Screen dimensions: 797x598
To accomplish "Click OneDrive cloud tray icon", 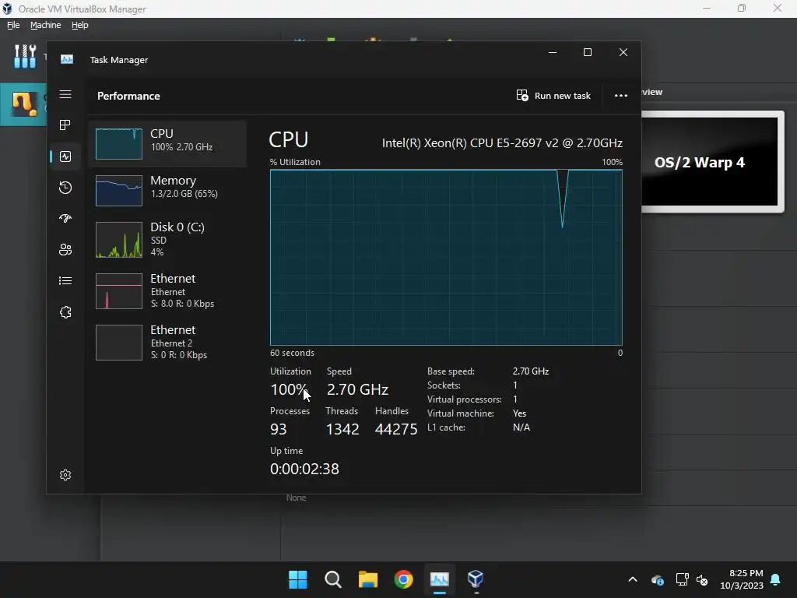I will coord(657,579).
